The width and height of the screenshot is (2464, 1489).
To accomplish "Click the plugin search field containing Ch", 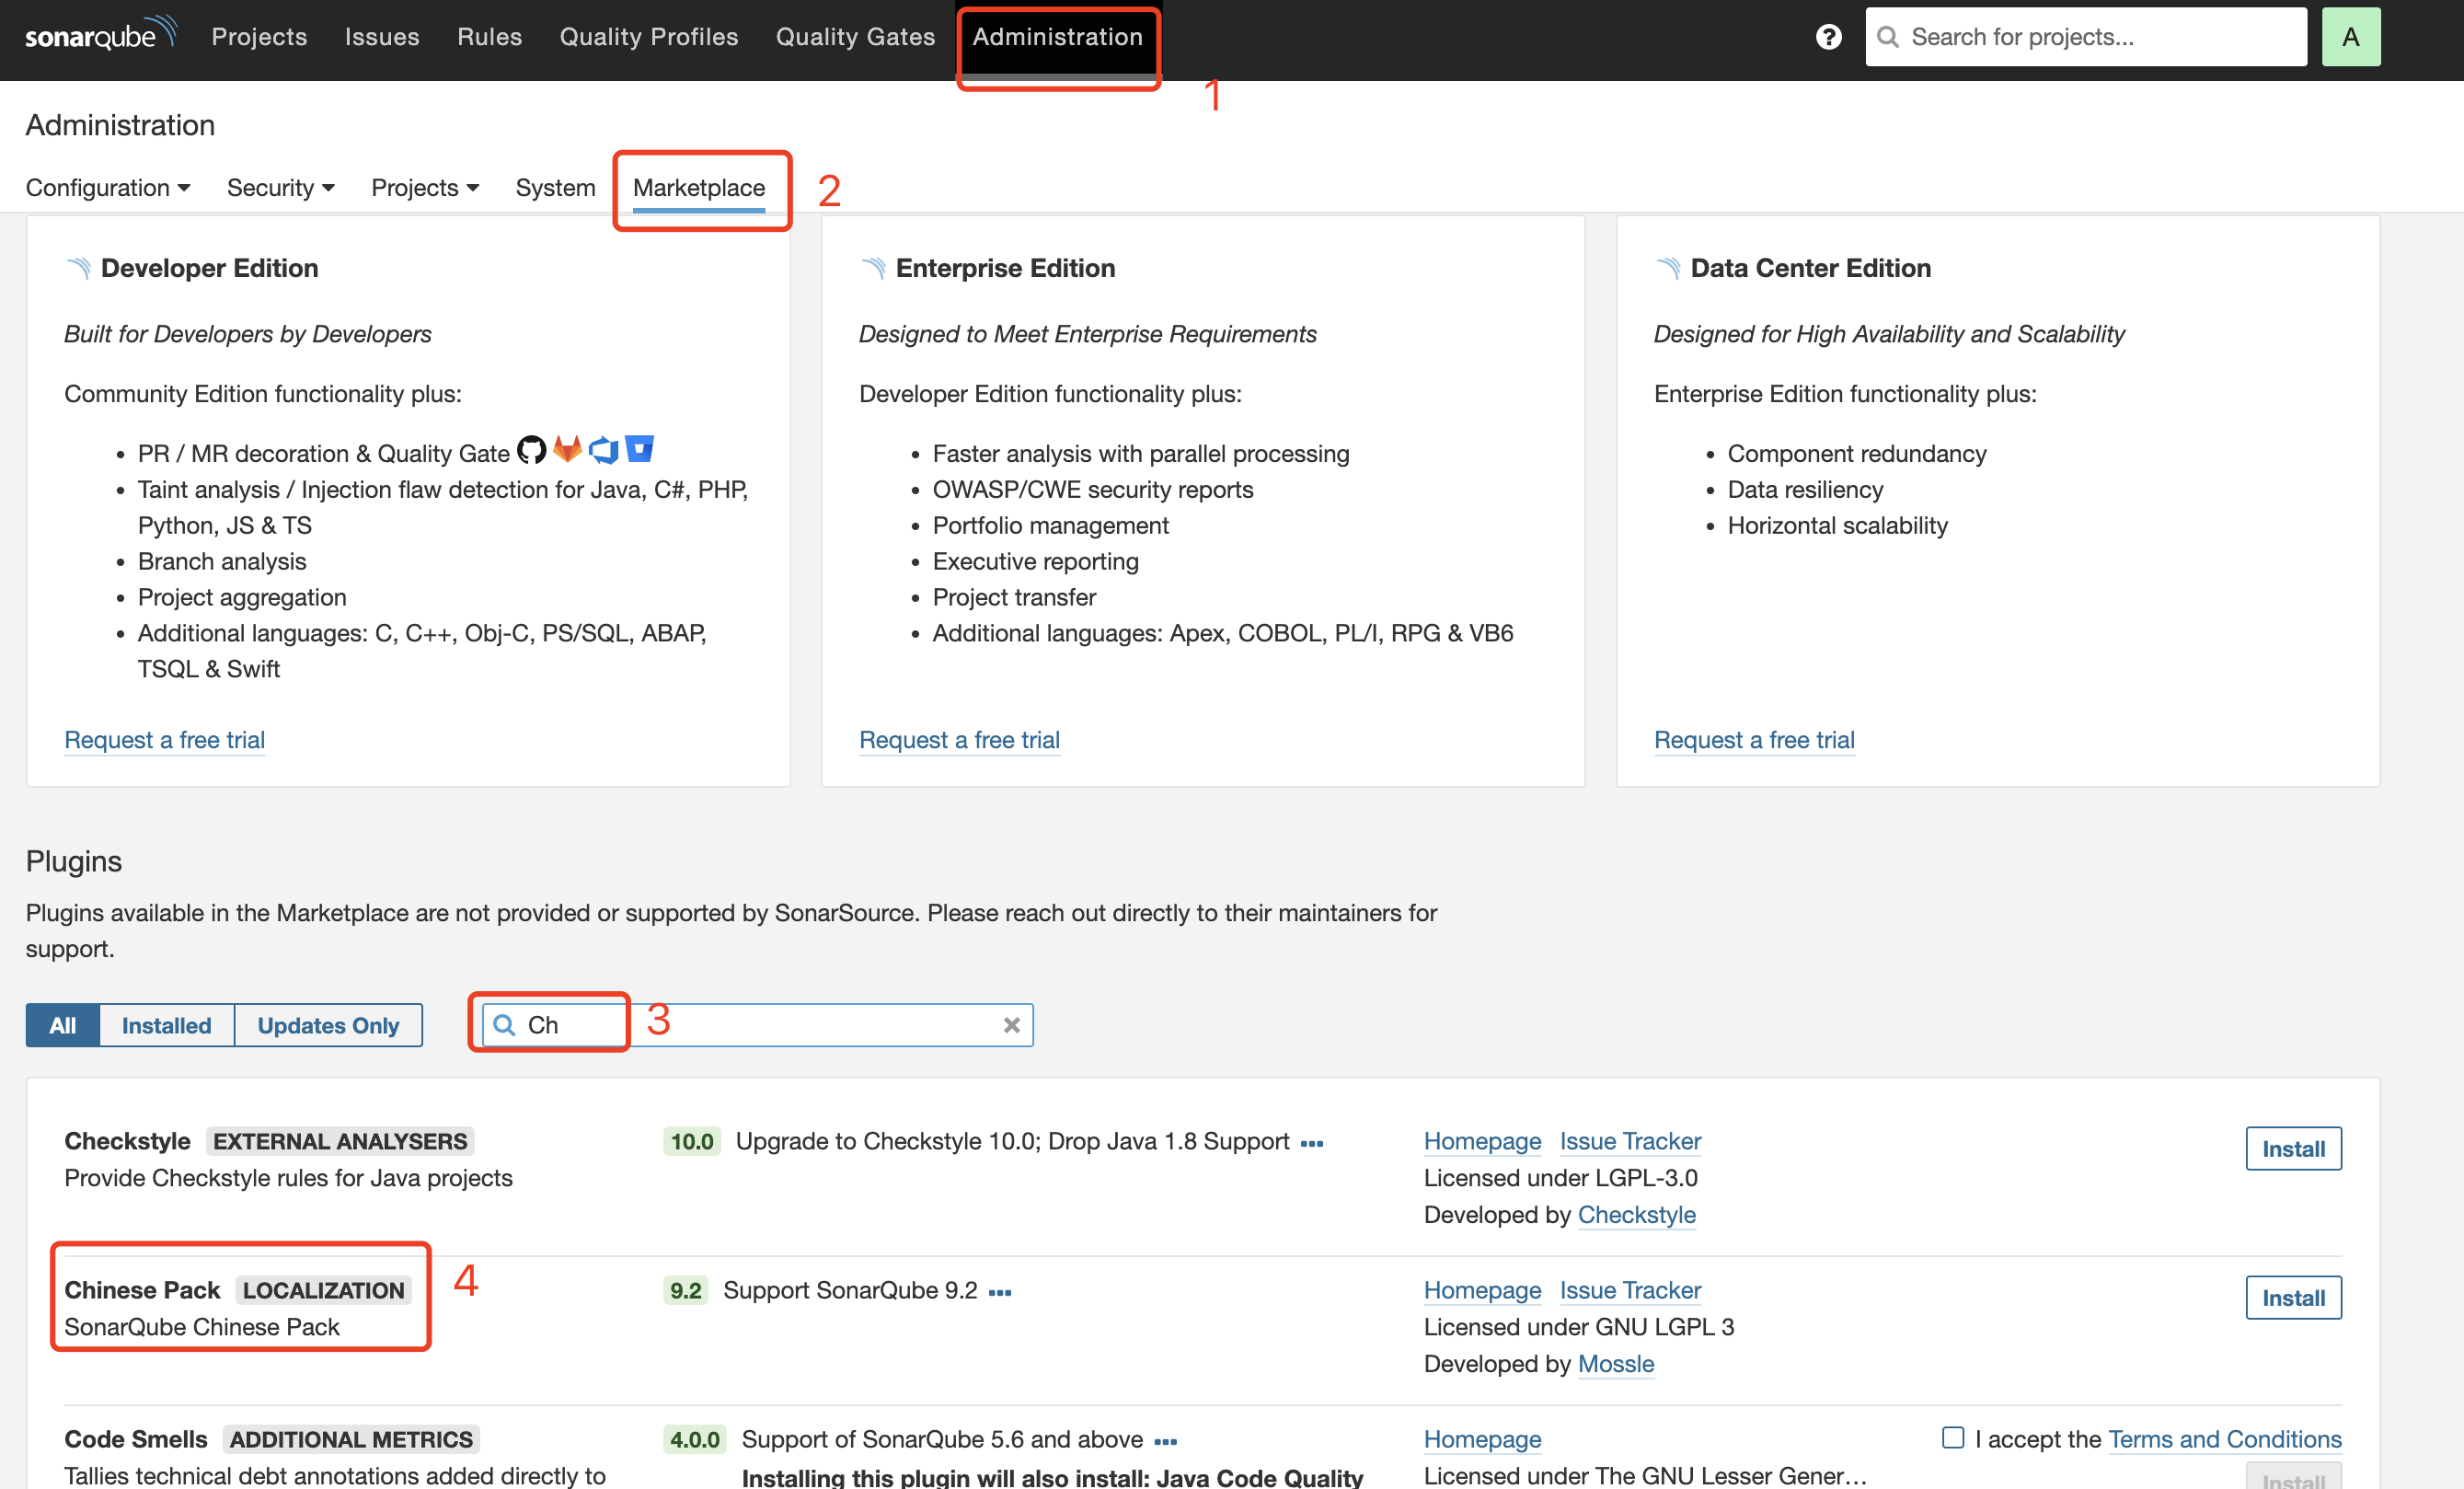I will (x=757, y=1025).
